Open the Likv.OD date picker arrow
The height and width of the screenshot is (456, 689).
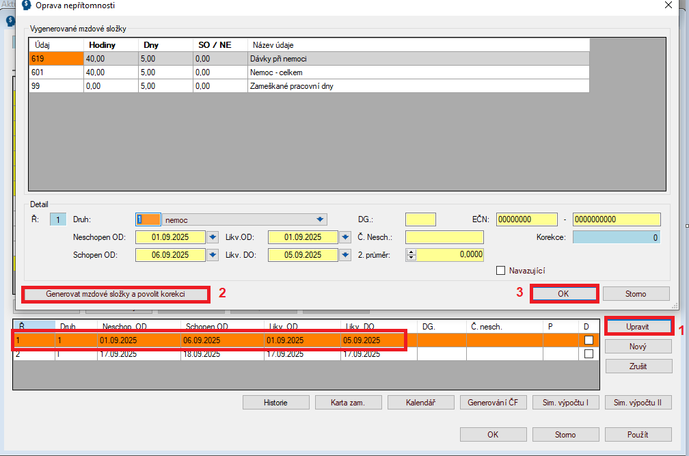tap(345, 238)
